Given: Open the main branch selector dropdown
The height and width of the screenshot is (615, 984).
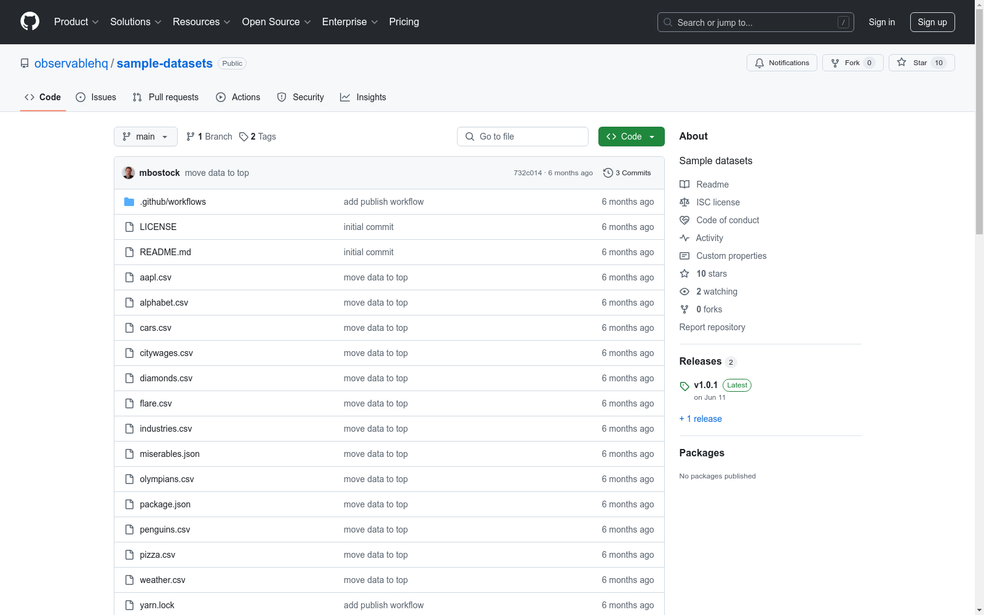Looking at the screenshot, I should (146, 137).
